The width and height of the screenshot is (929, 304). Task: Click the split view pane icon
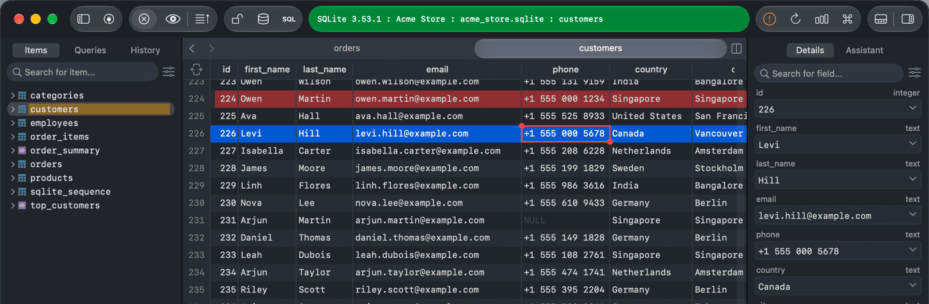click(736, 49)
